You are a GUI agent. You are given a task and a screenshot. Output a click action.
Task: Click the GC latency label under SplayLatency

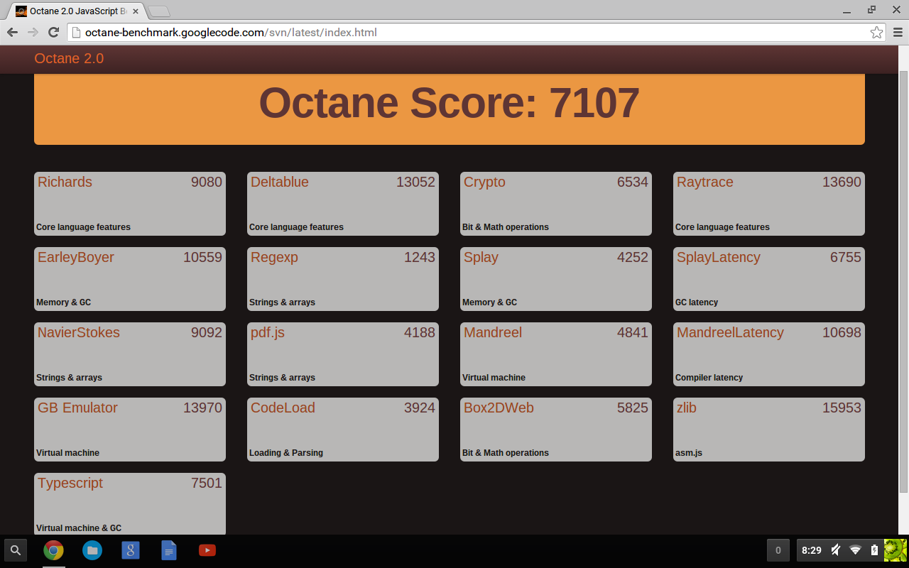pos(697,302)
